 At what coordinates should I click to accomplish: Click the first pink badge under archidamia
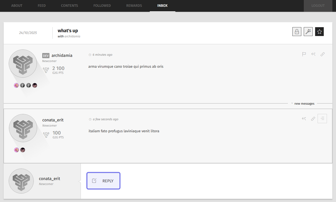tap(16, 86)
